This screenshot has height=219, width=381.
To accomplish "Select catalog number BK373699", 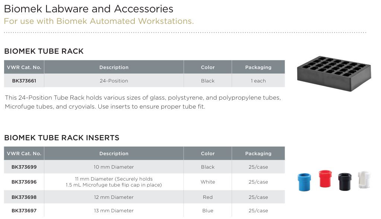I will click(x=24, y=167).
